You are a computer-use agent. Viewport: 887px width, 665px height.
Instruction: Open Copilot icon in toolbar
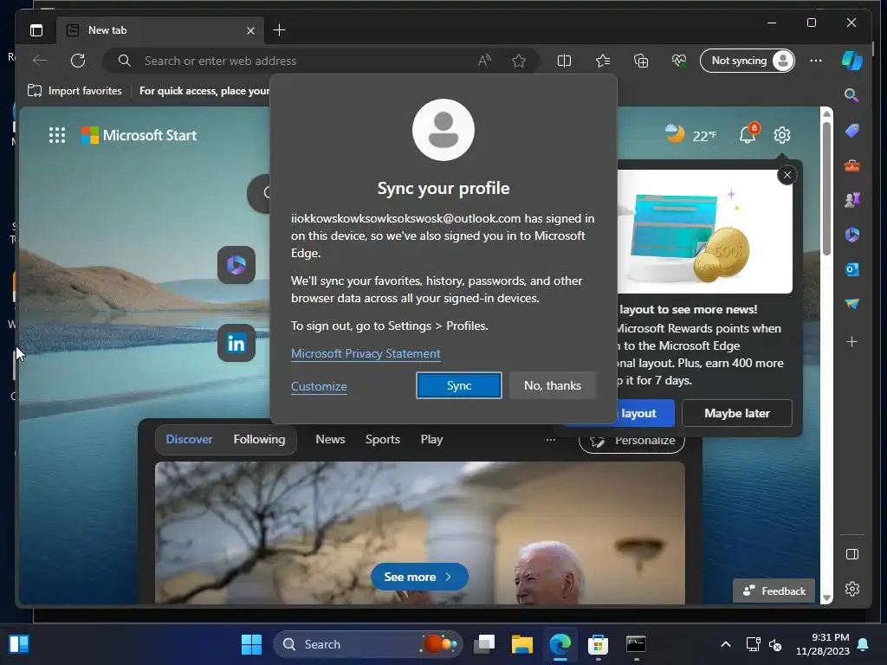click(852, 61)
